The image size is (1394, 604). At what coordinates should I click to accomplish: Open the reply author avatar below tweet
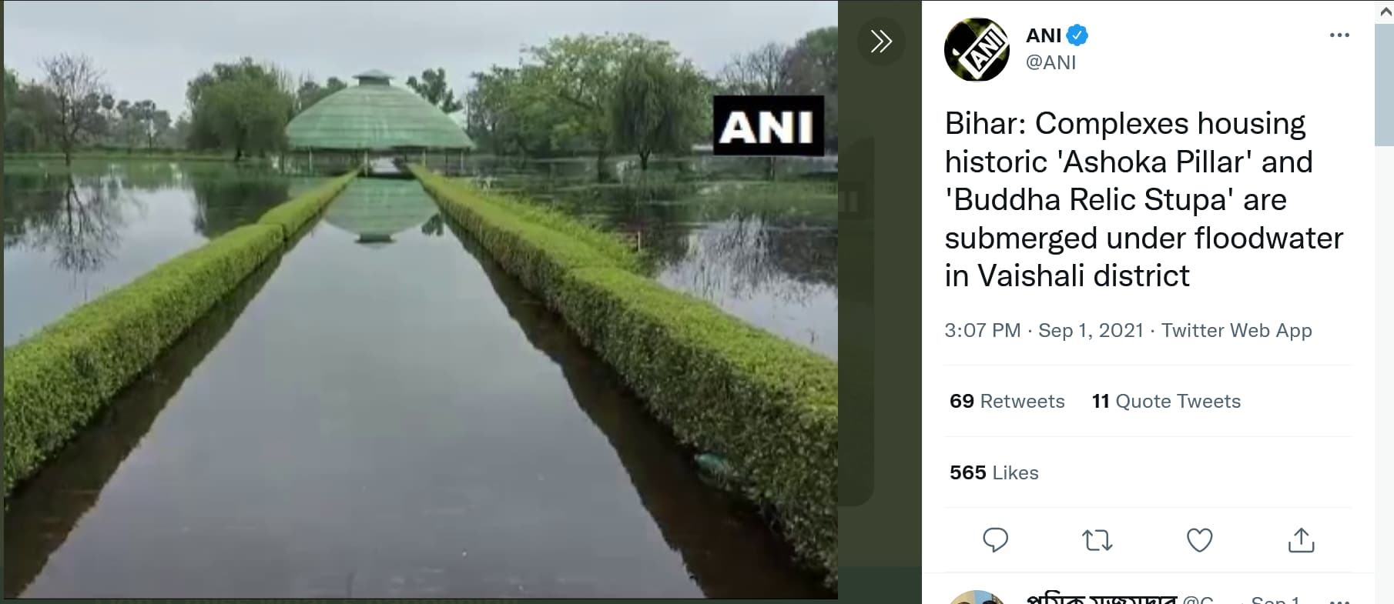(977, 598)
